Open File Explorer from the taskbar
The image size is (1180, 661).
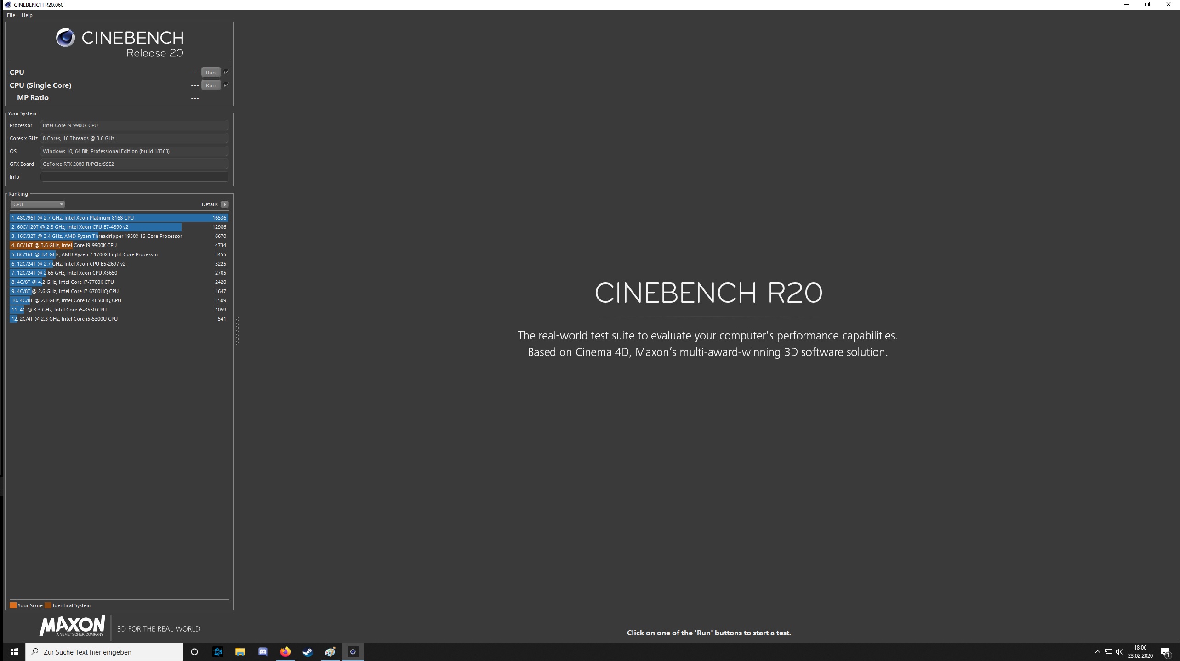tap(240, 651)
